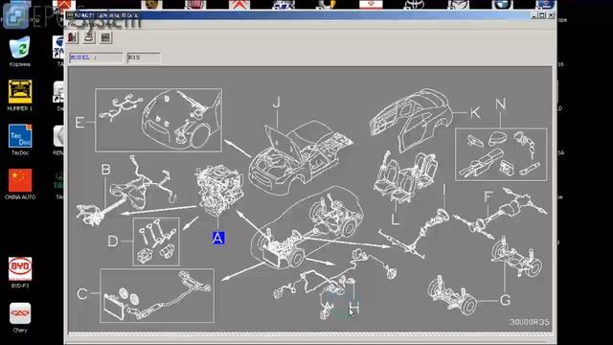Click the interior accessories box N drawing

501,154
